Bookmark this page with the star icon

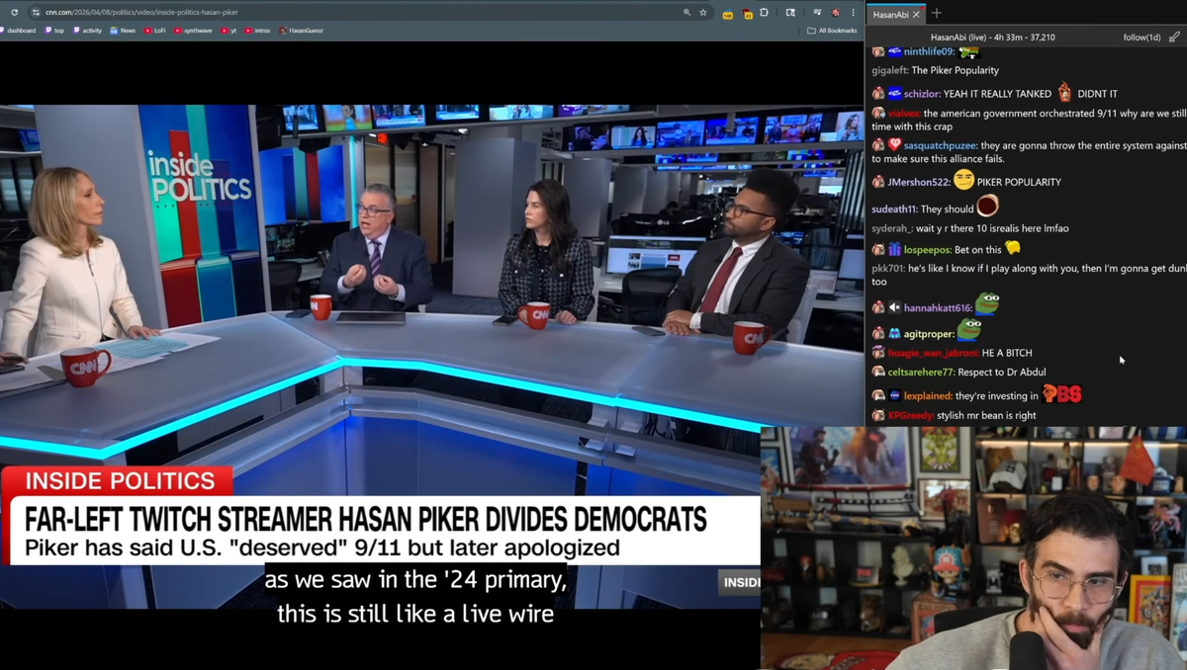click(x=703, y=12)
